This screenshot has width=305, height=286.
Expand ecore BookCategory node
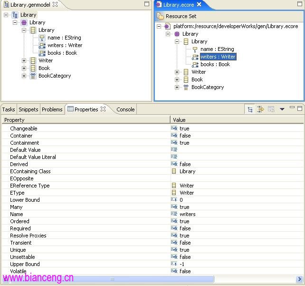pos(177,87)
